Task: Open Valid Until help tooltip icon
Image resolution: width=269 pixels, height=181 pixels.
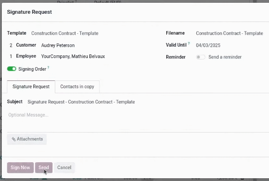Action: click(189, 43)
